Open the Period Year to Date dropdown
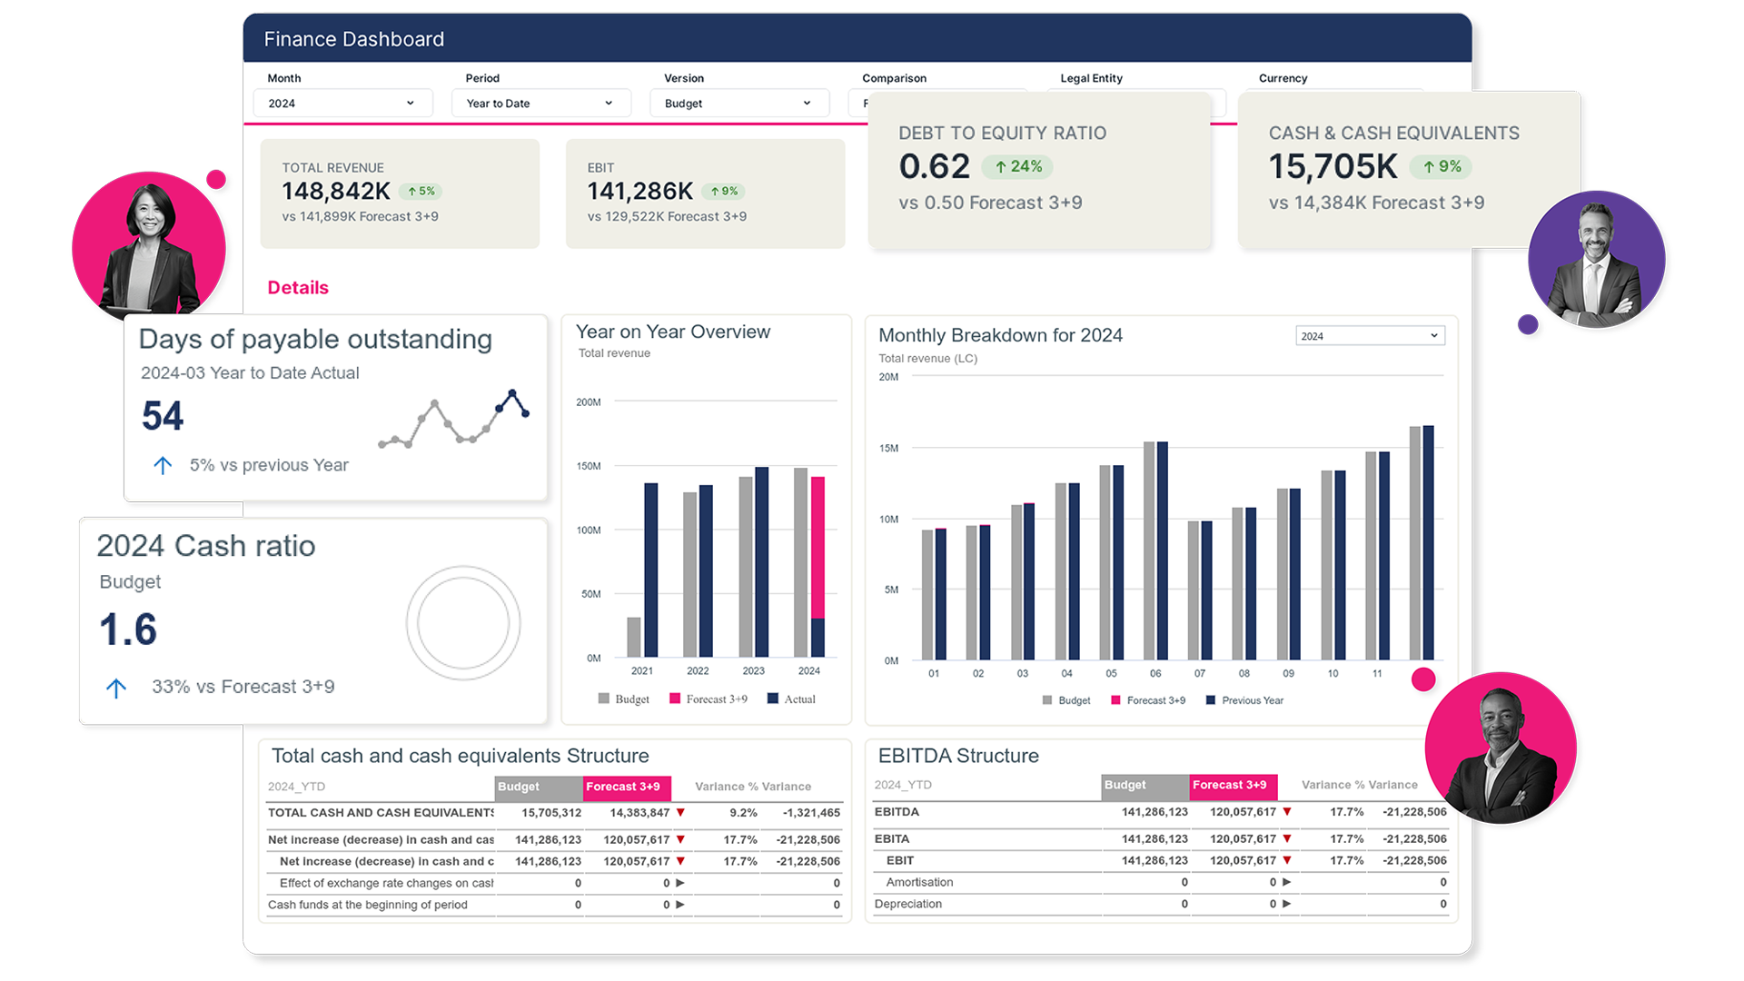This screenshot has height=981, width=1744. point(540,104)
